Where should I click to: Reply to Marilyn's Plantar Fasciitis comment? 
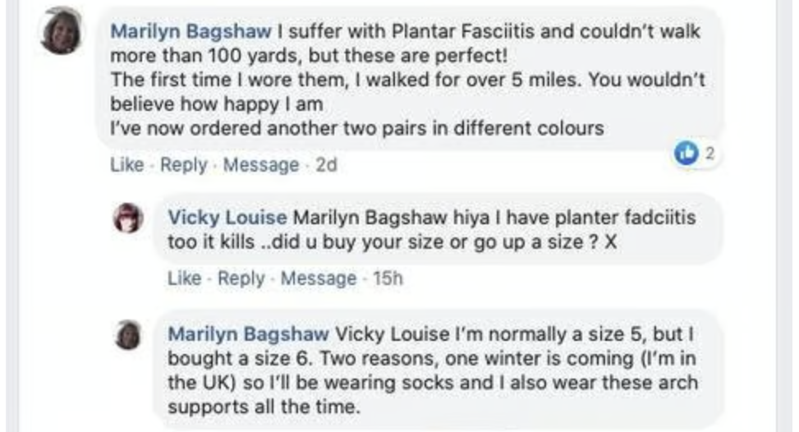183,165
